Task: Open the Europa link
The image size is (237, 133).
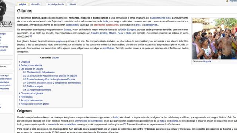Action: click(x=67, y=30)
